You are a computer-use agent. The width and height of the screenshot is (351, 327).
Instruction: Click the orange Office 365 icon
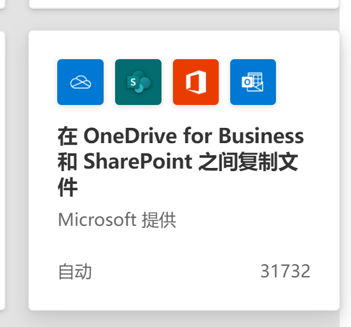click(196, 82)
